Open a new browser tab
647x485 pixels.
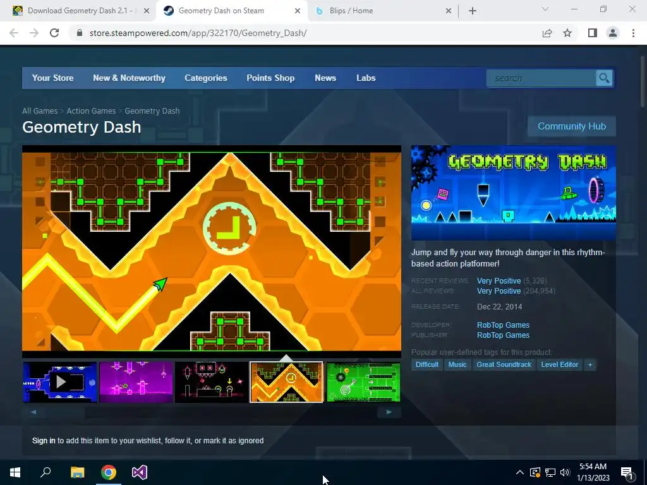(473, 11)
